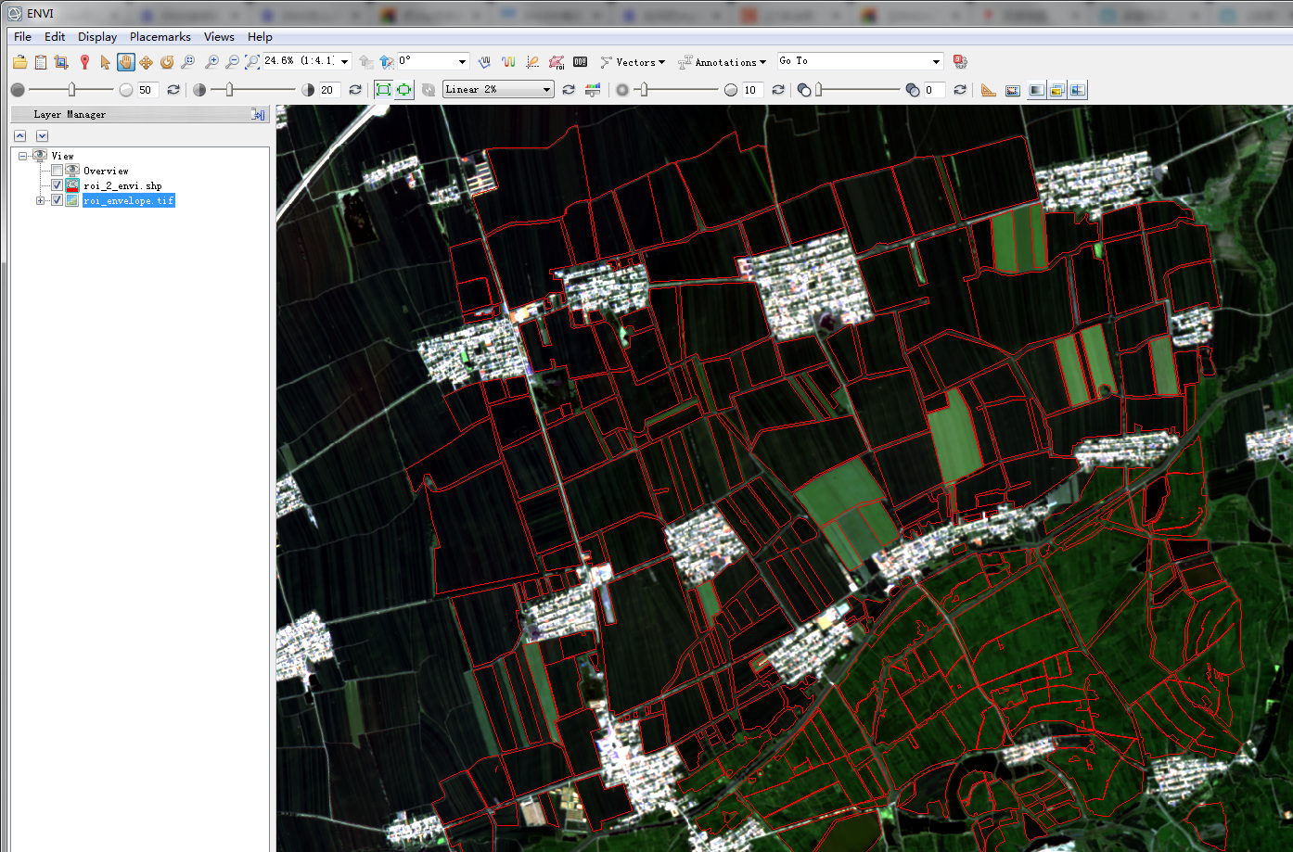The image size is (1293, 852).
Task: Open the File menu
Action: click(21, 36)
